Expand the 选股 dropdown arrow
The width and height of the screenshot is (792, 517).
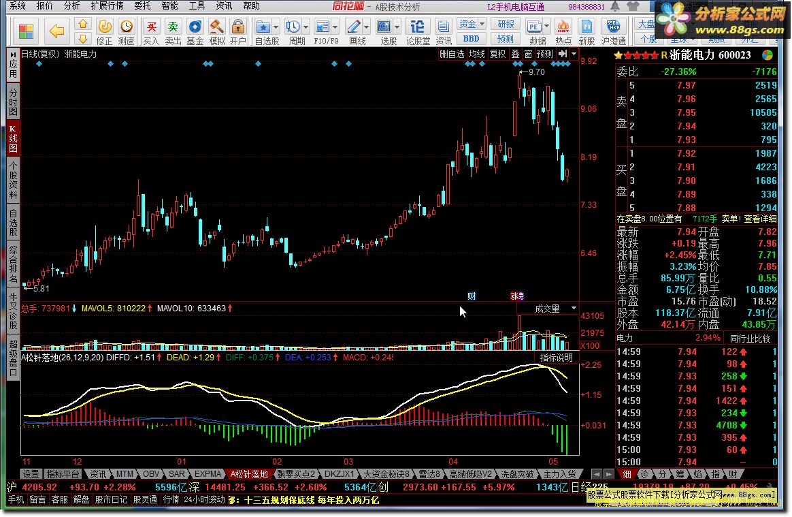click(397, 27)
